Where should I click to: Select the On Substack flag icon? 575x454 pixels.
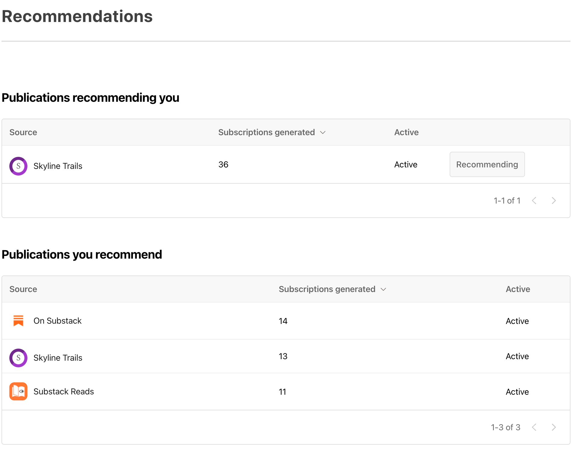(x=18, y=321)
